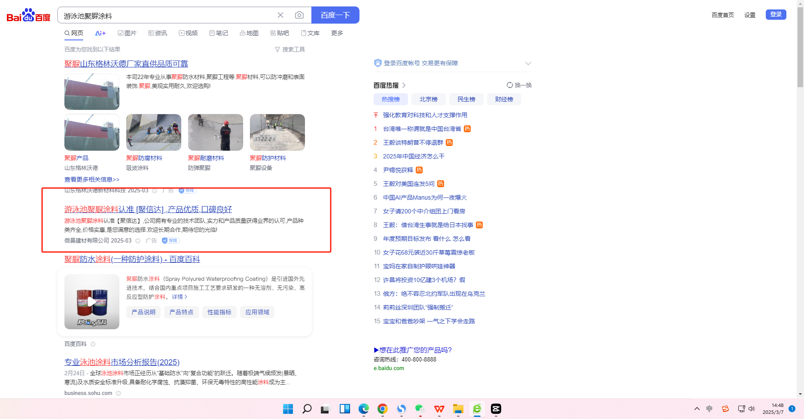The height and width of the screenshot is (419, 804).
Task: Select the 财经榜 hot list tab
Action: pos(504,99)
